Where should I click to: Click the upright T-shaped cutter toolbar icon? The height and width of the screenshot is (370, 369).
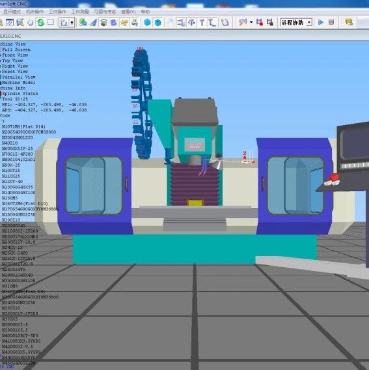(x=202, y=22)
